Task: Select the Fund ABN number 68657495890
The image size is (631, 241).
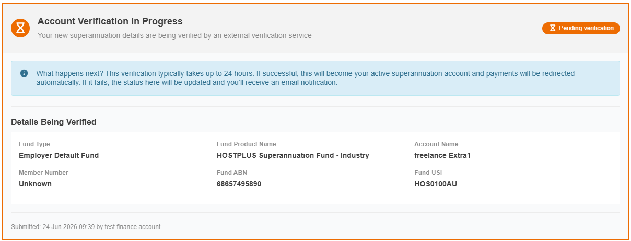Action: click(239, 184)
